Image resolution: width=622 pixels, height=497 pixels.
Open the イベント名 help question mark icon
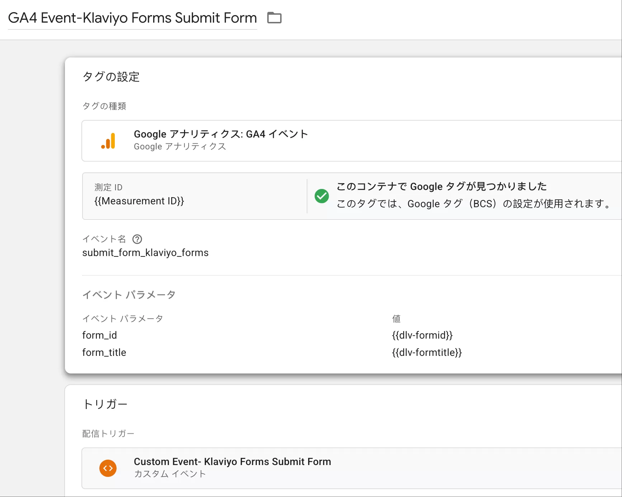click(x=137, y=239)
